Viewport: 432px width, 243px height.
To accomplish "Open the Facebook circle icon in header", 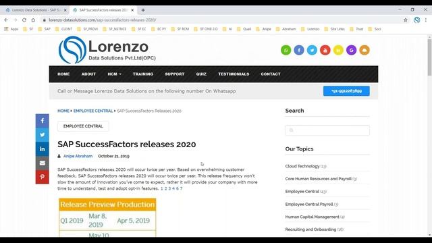I will [x=299, y=50].
